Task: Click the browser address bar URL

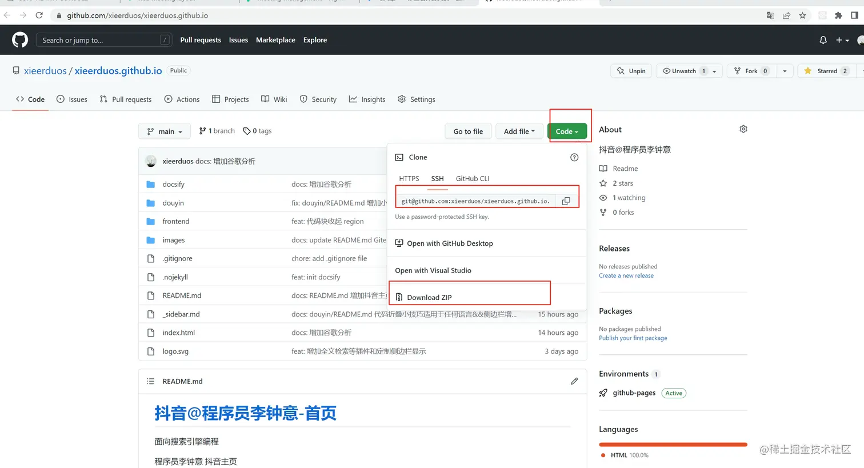Action: point(138,15)
